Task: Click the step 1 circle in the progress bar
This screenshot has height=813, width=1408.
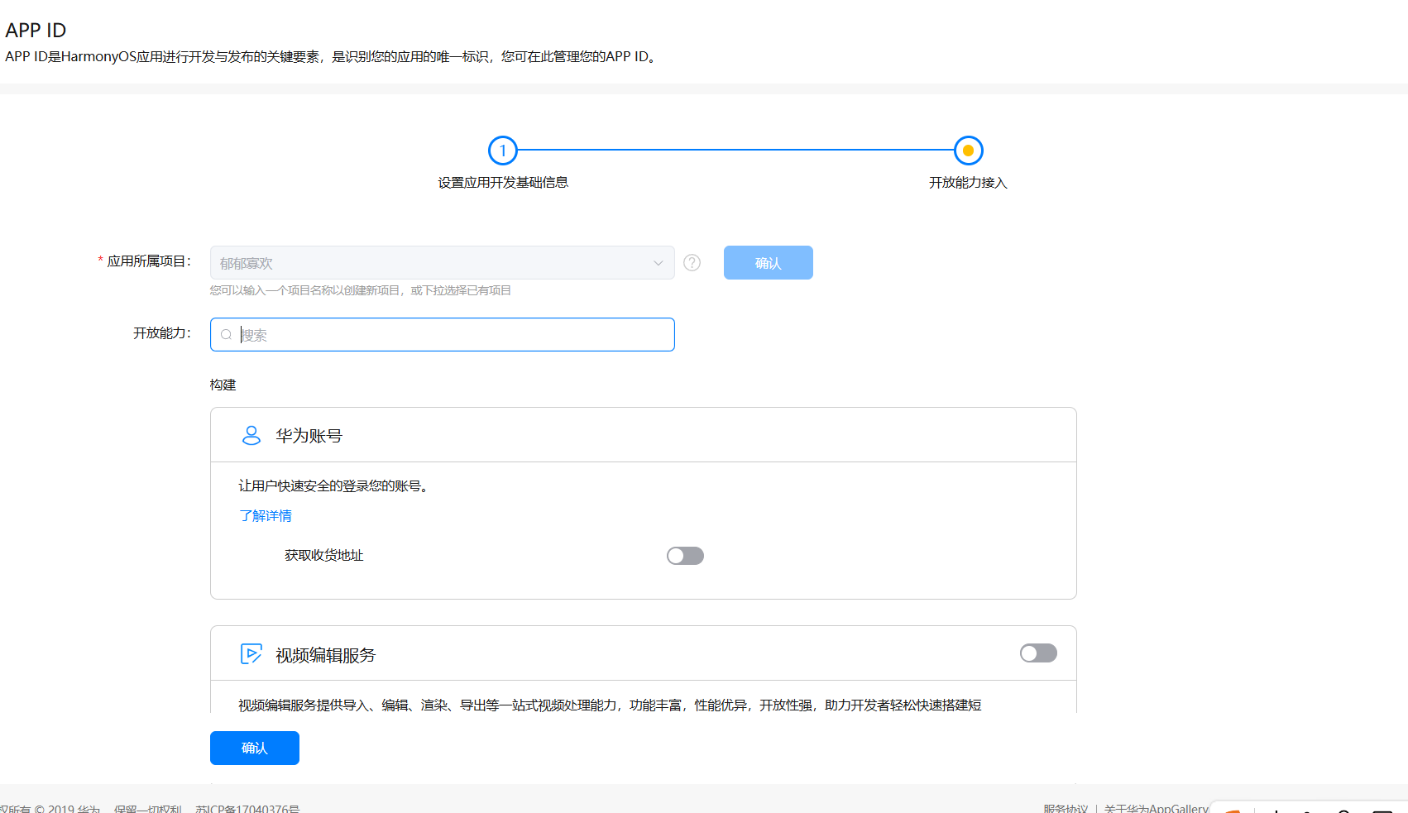Action: [x=503, y=151]
